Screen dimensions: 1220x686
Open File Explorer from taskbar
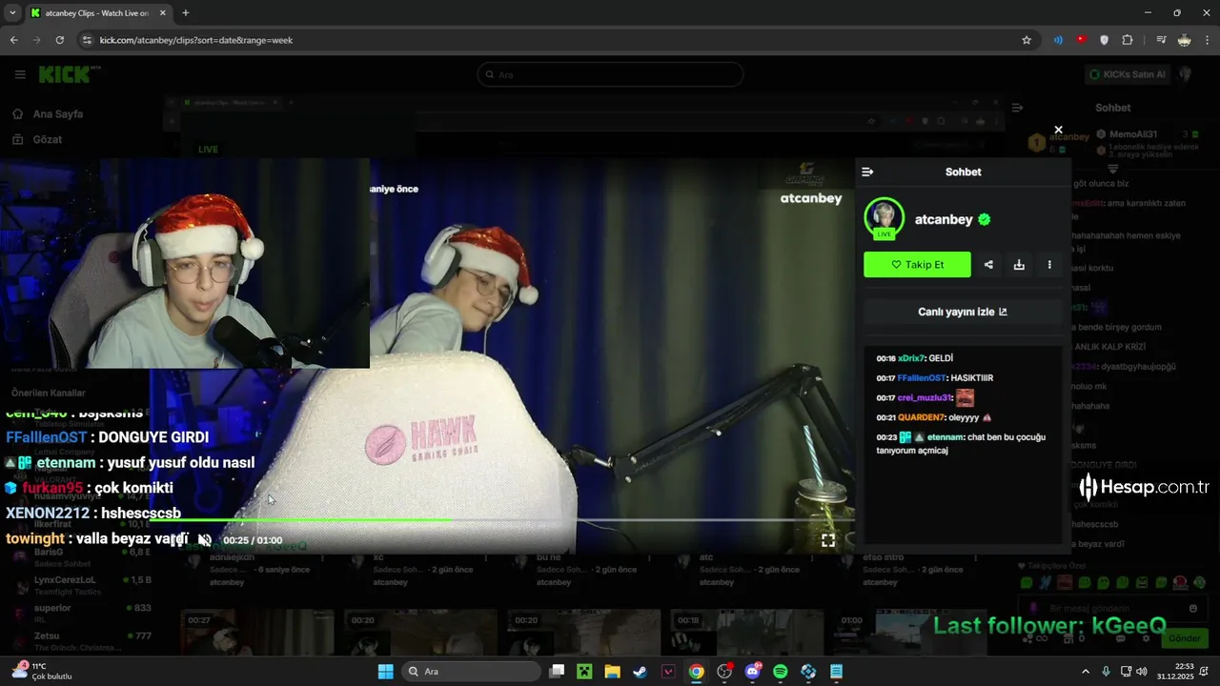[x=612, y=672]
